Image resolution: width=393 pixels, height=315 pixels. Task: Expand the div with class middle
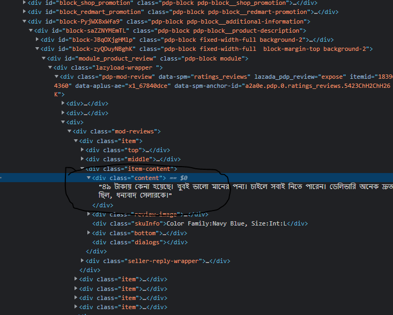tap(82, 159)
